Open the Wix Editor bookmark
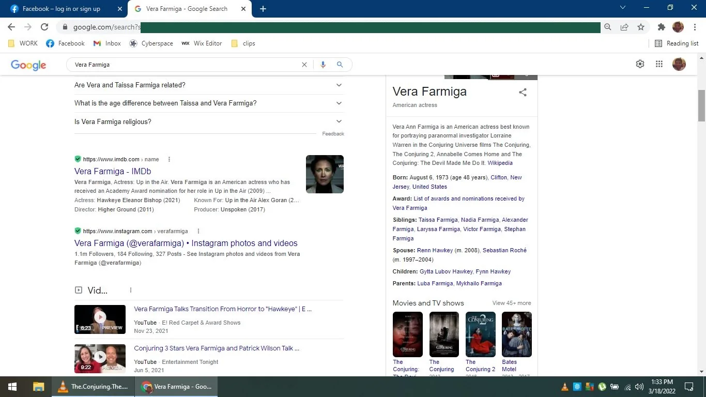706x397 pixels. 202,43
